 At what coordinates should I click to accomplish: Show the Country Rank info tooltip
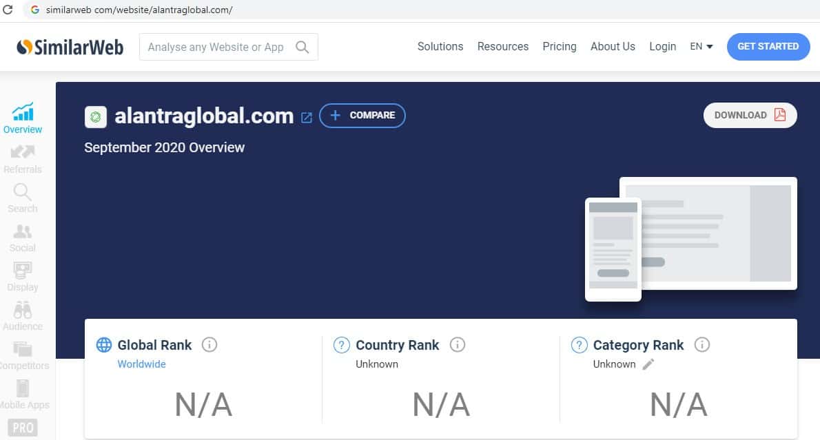click(x=457, y=344)
